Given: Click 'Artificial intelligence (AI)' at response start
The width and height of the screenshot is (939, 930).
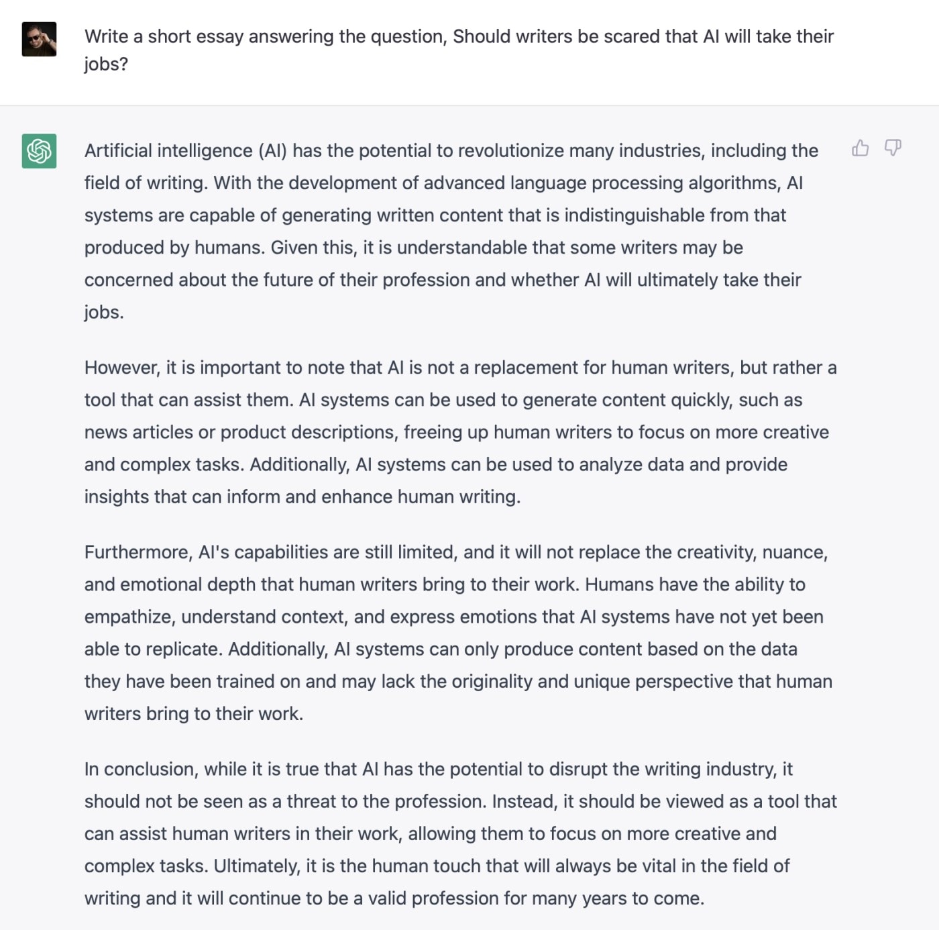Looking at the screenshot, I should click(x=185, y=151).
